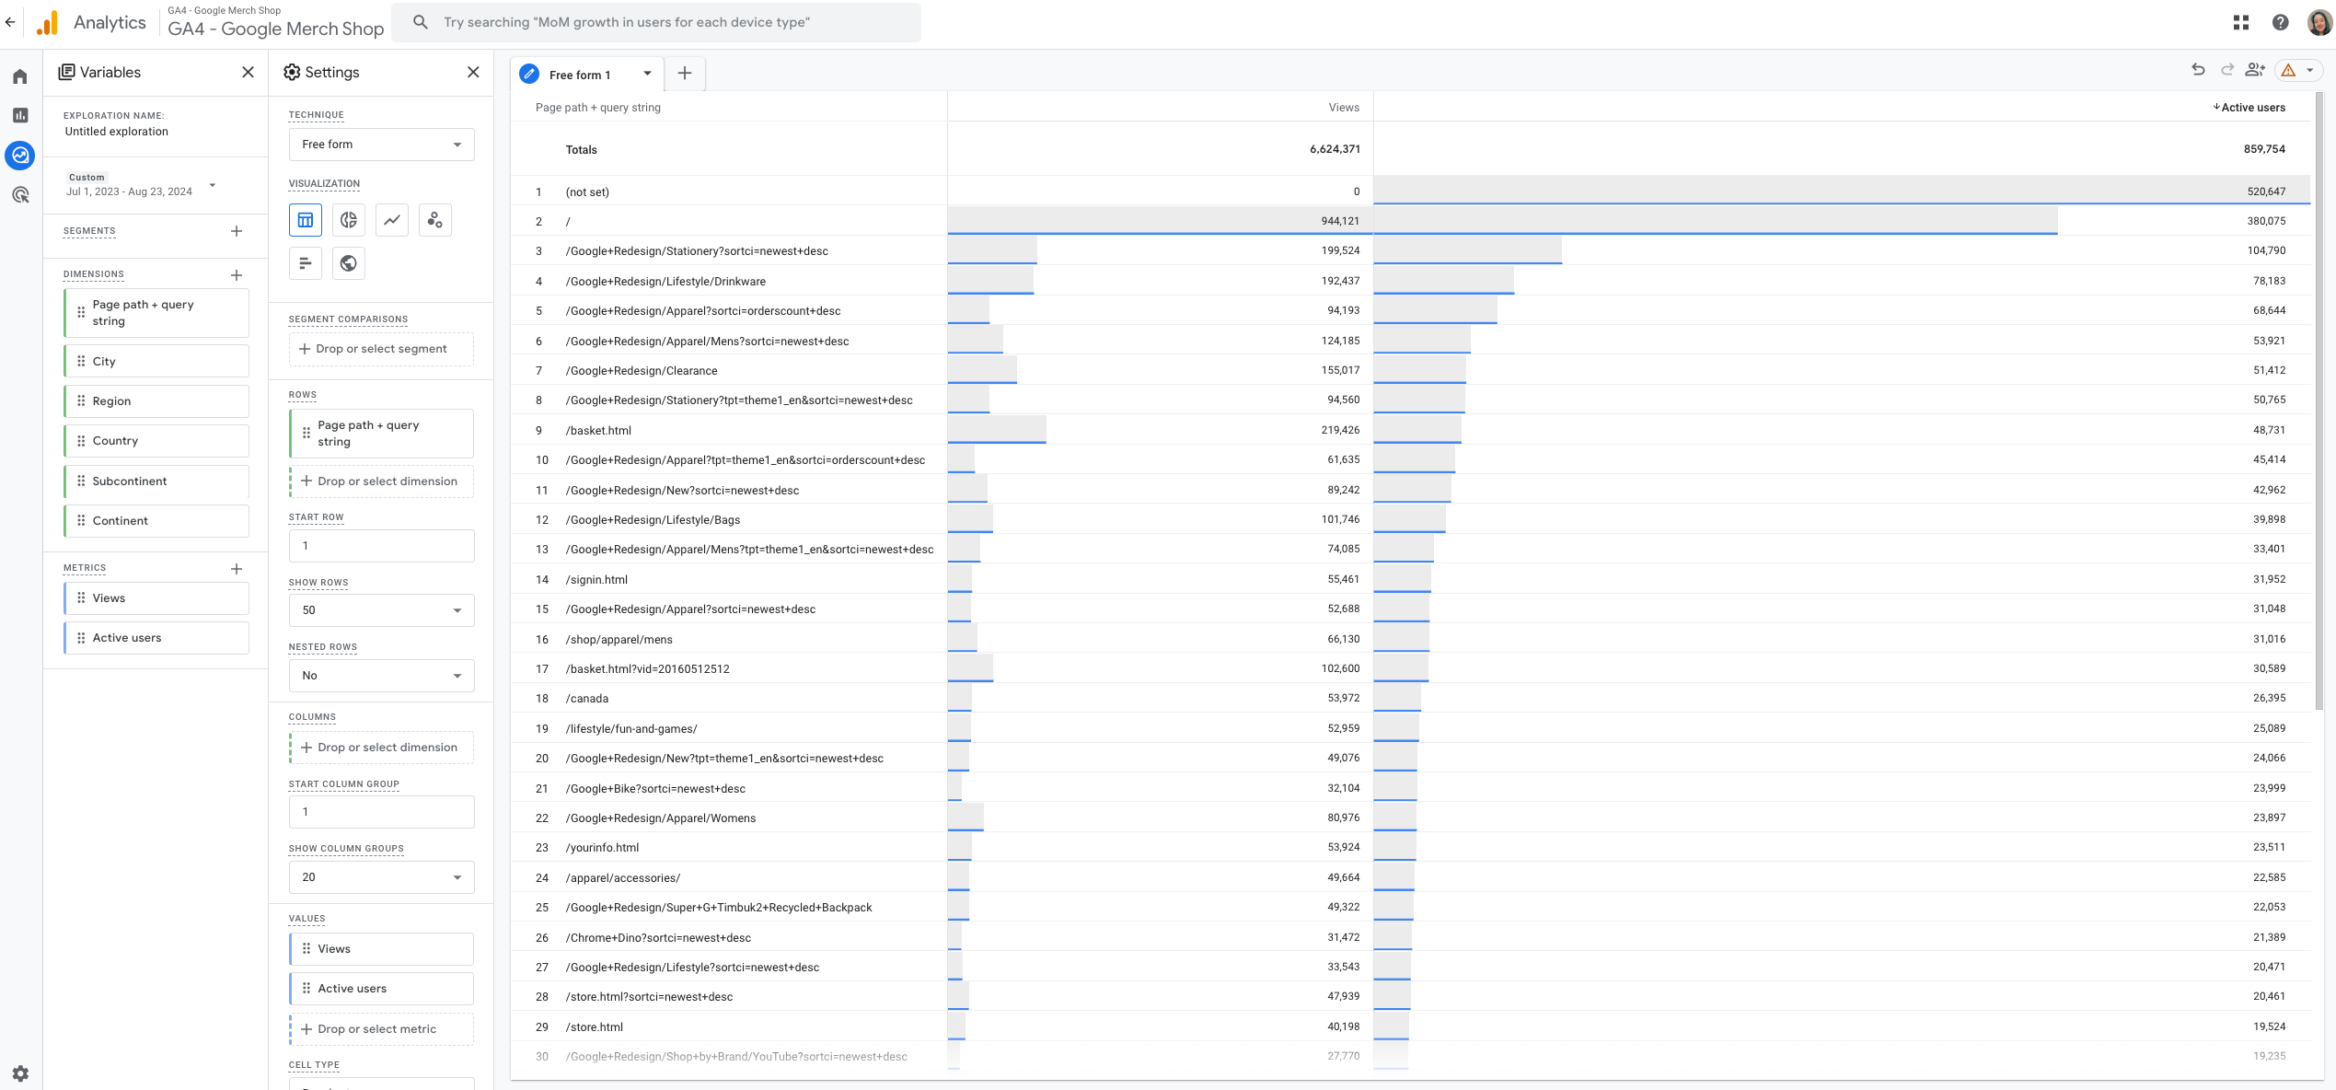Select the scatter plot visualization icon
This screenshot has width=2336, height=1090.
(x=434, y=220)
